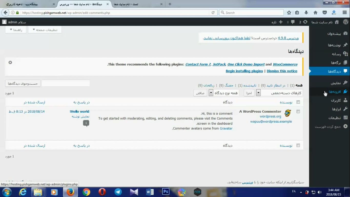Tick the select-all checkbox in the table header

tap(298, 102)
